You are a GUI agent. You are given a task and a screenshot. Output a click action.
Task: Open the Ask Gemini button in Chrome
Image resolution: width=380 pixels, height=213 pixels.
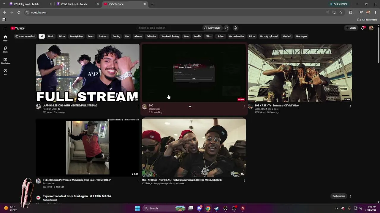coord(338,4)
